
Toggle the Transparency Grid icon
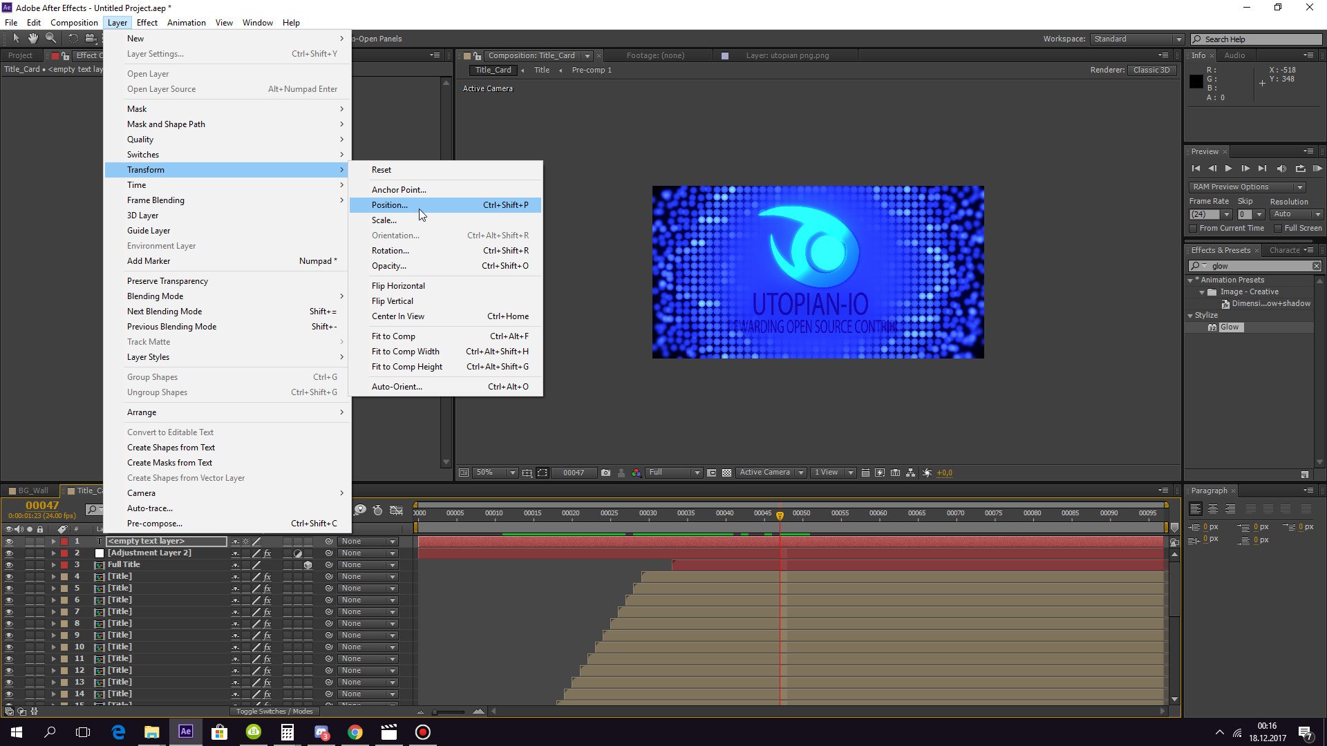coord(726,473)
